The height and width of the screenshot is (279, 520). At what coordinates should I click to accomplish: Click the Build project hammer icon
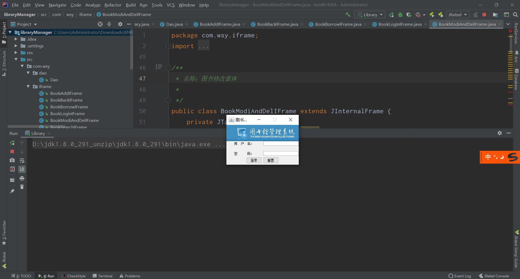pos(348,15)
